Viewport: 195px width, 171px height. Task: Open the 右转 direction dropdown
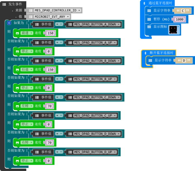tap(27, 143)
